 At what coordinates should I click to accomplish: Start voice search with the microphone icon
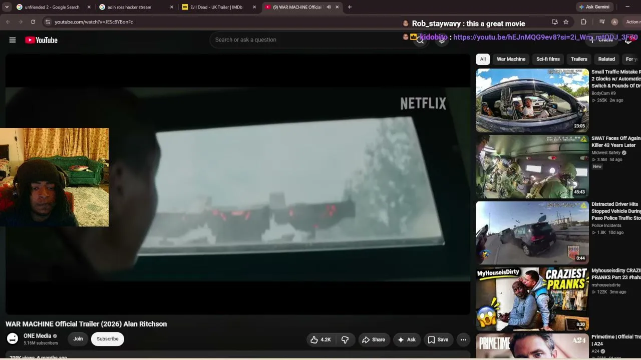pyautogui.click(x=442, y=40)
